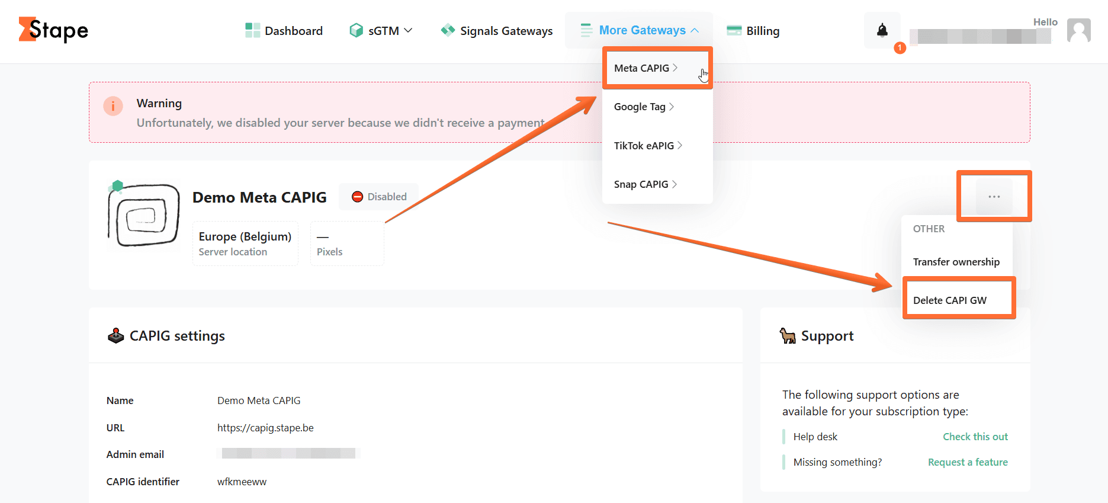
Task: Click the Hello greeting text
Action: [1045, 22]
